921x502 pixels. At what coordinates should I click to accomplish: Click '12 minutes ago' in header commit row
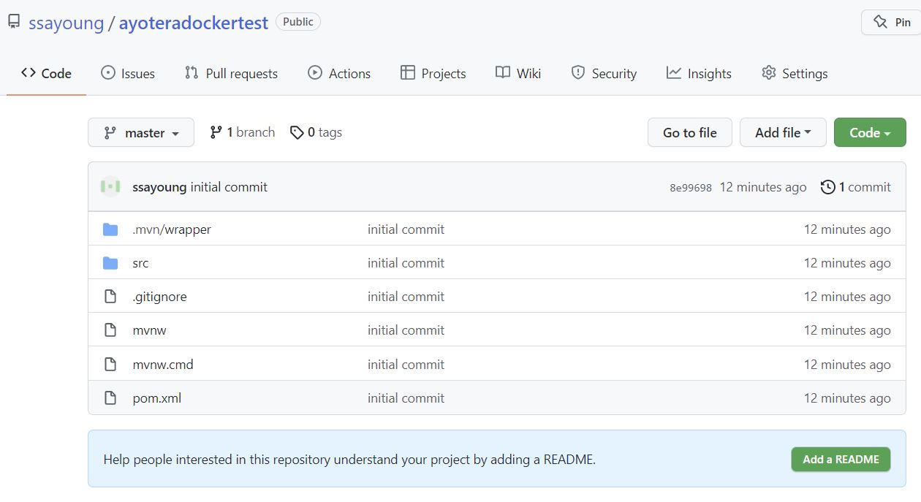point(763,187)
